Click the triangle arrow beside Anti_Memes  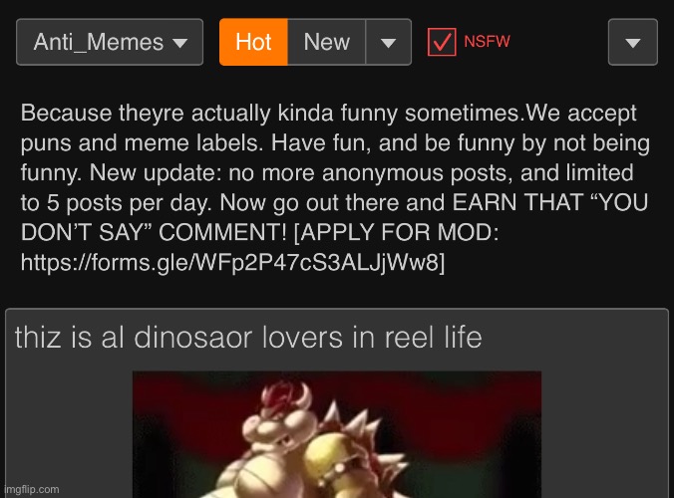(x=179, y=43)
